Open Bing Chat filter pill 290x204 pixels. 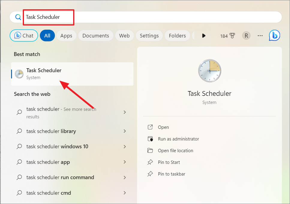tap(24, 35)
